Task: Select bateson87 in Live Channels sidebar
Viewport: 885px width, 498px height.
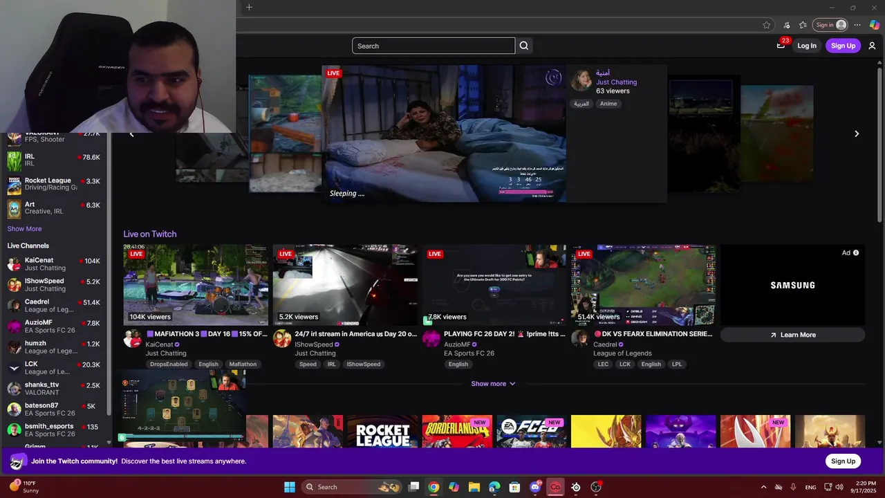Action: [54, 409]
